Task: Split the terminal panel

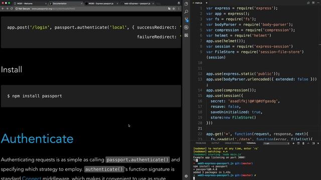Action: point(298,143)
